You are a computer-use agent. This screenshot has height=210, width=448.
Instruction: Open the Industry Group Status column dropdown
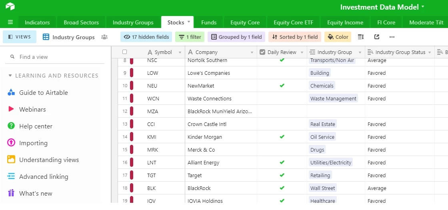pos(430,52)
